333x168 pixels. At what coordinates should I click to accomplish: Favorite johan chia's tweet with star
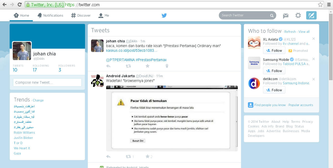point(148,66)
